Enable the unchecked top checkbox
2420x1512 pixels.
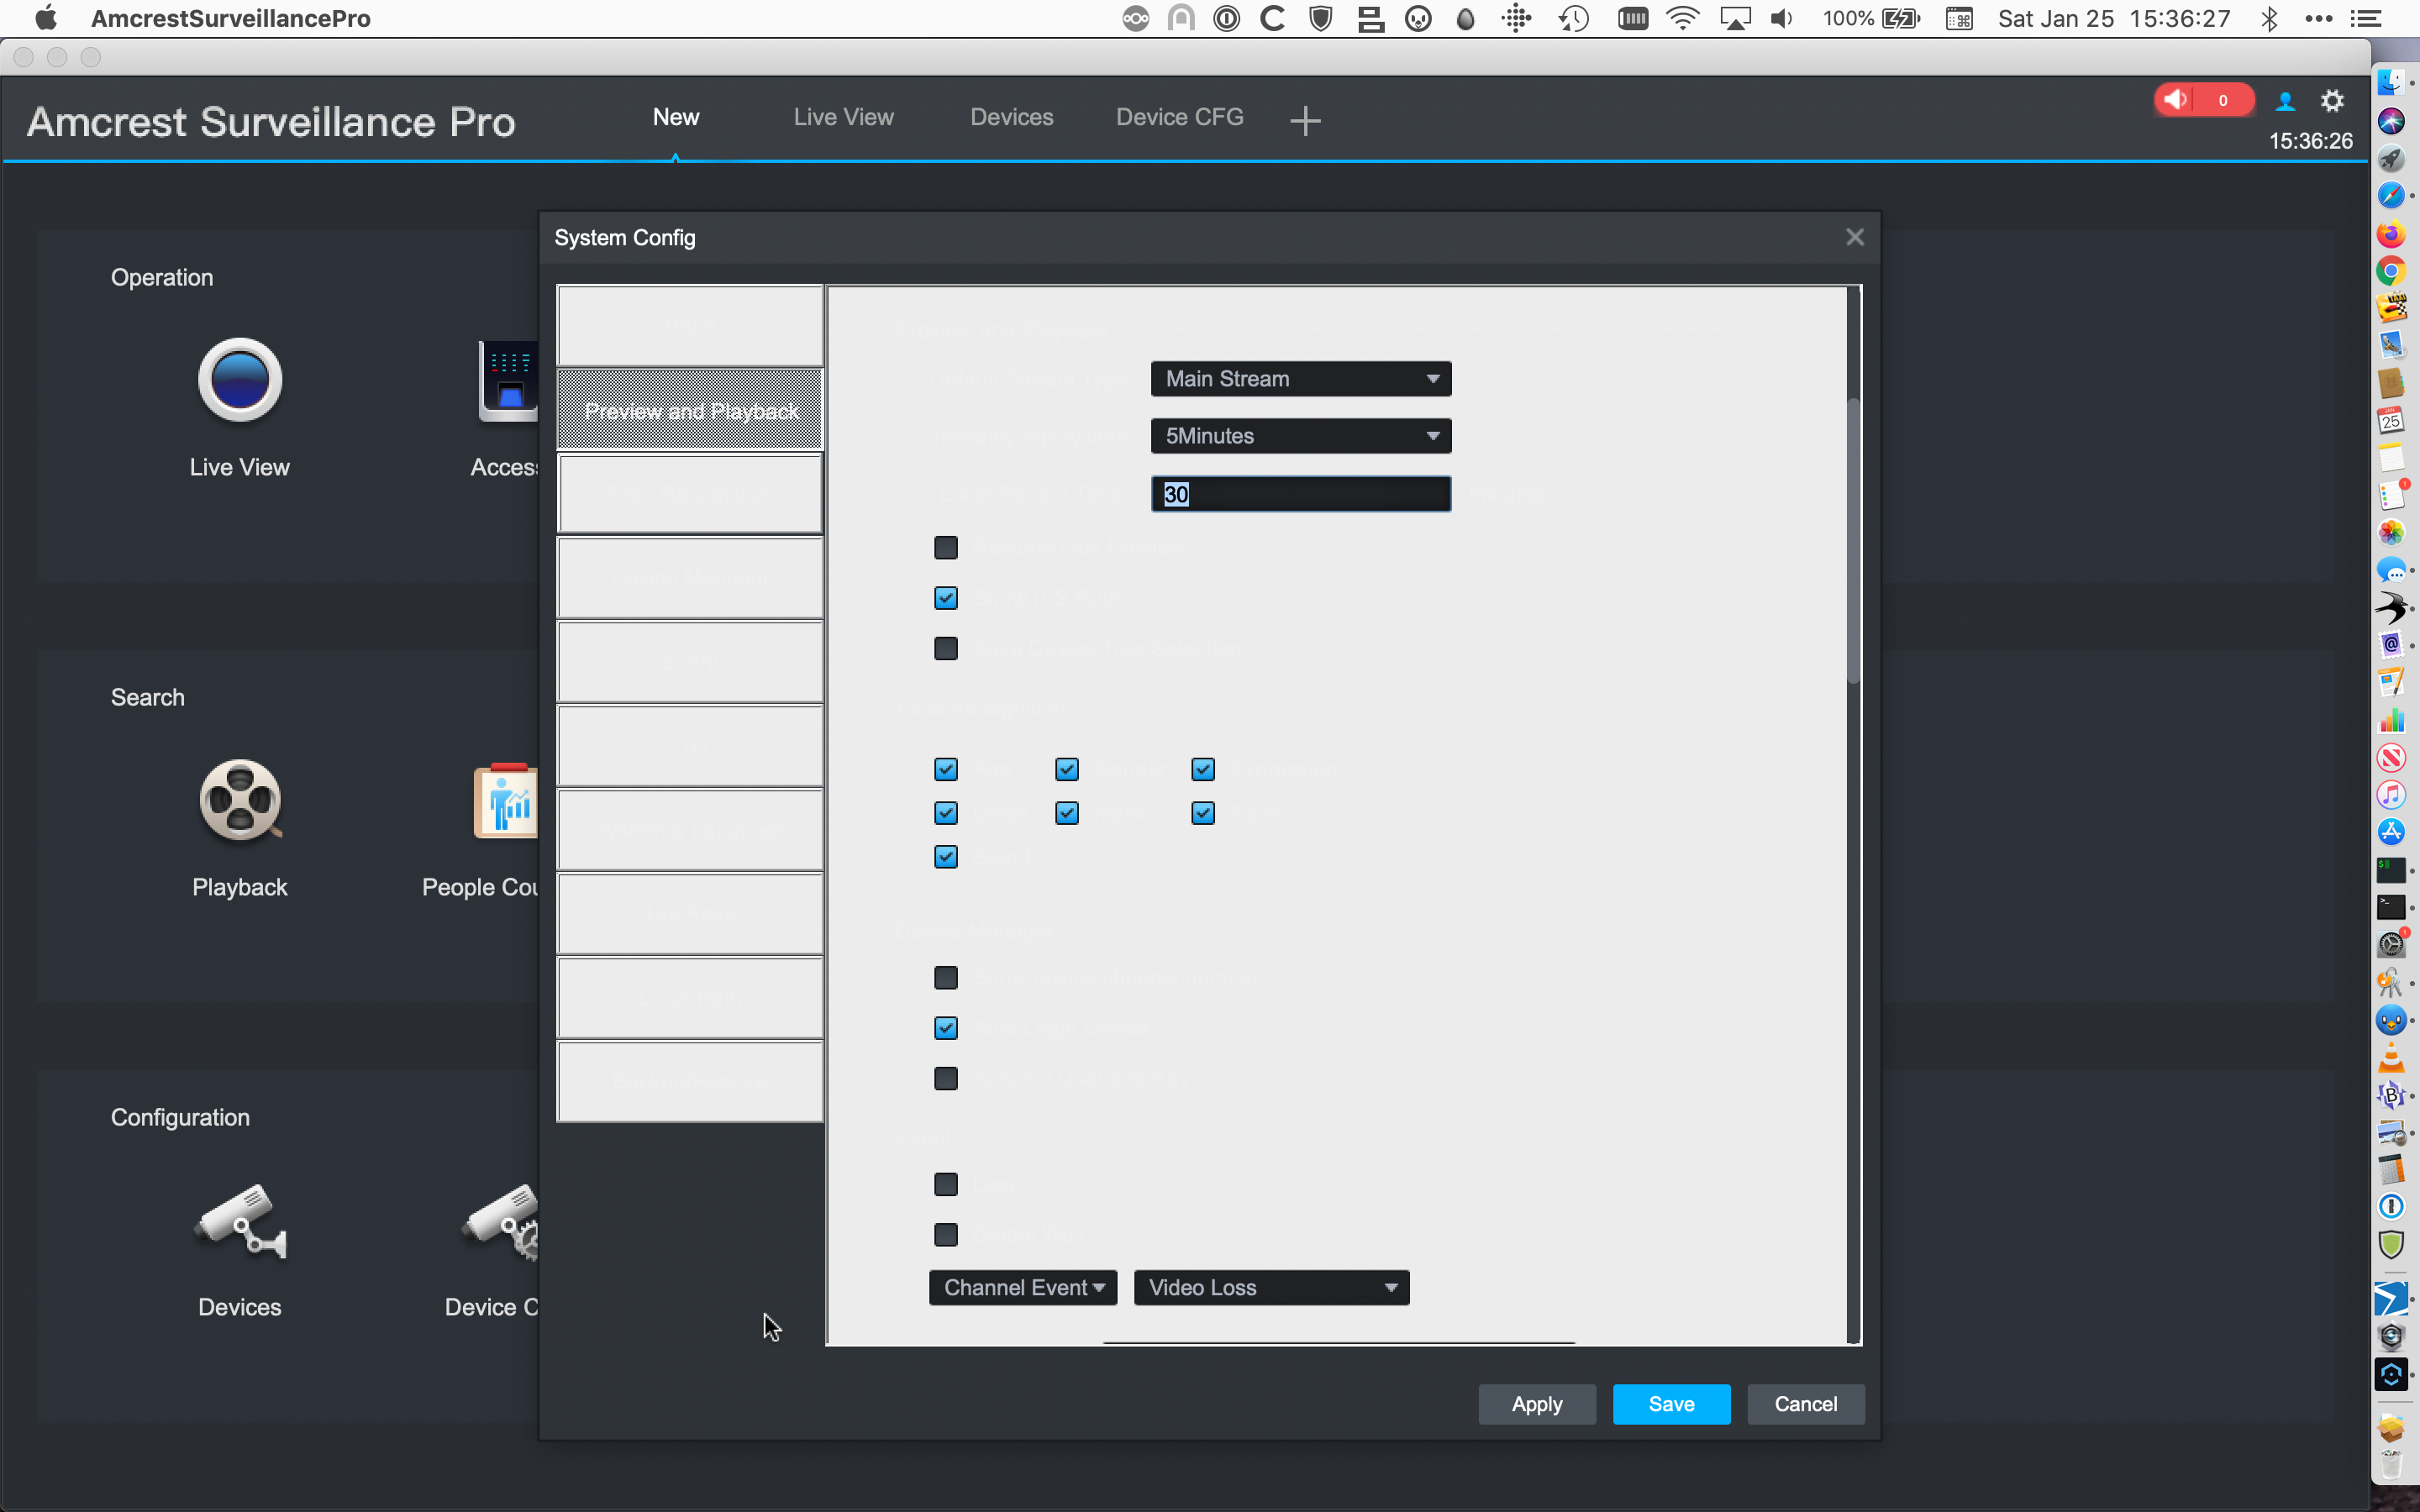point(944,547)
